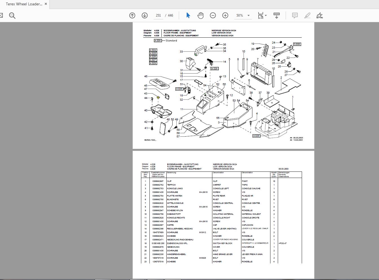Click HANDBREMSHEBEL entry in parts table
Screen dimensions: 379x280
176,254
